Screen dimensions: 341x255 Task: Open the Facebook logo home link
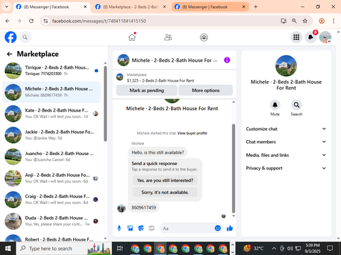11,37
